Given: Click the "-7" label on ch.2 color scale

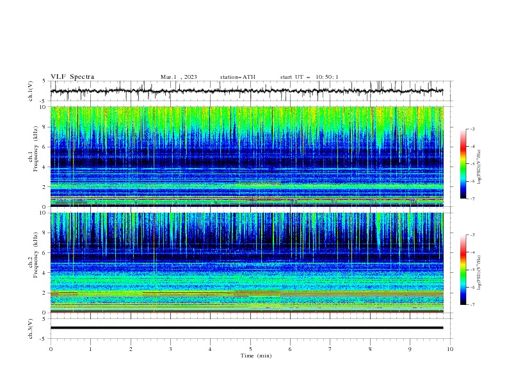Looking at the screenshot, I should point(472,305).
